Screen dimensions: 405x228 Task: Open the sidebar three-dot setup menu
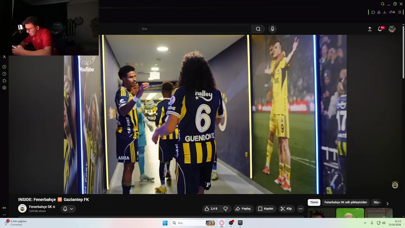click(x=4, y=215)
